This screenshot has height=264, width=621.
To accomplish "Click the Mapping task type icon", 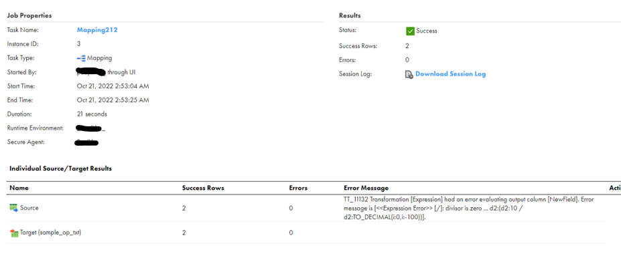I will click(81, 59).
